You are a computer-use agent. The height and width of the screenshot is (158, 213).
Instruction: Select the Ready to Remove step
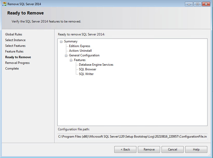(18, 57)
